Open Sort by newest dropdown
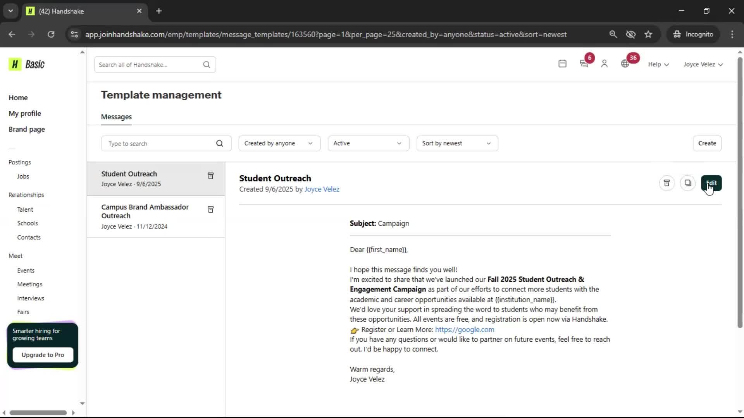The width and height of the screenshot is (744, 418). [x=457, y=144]
